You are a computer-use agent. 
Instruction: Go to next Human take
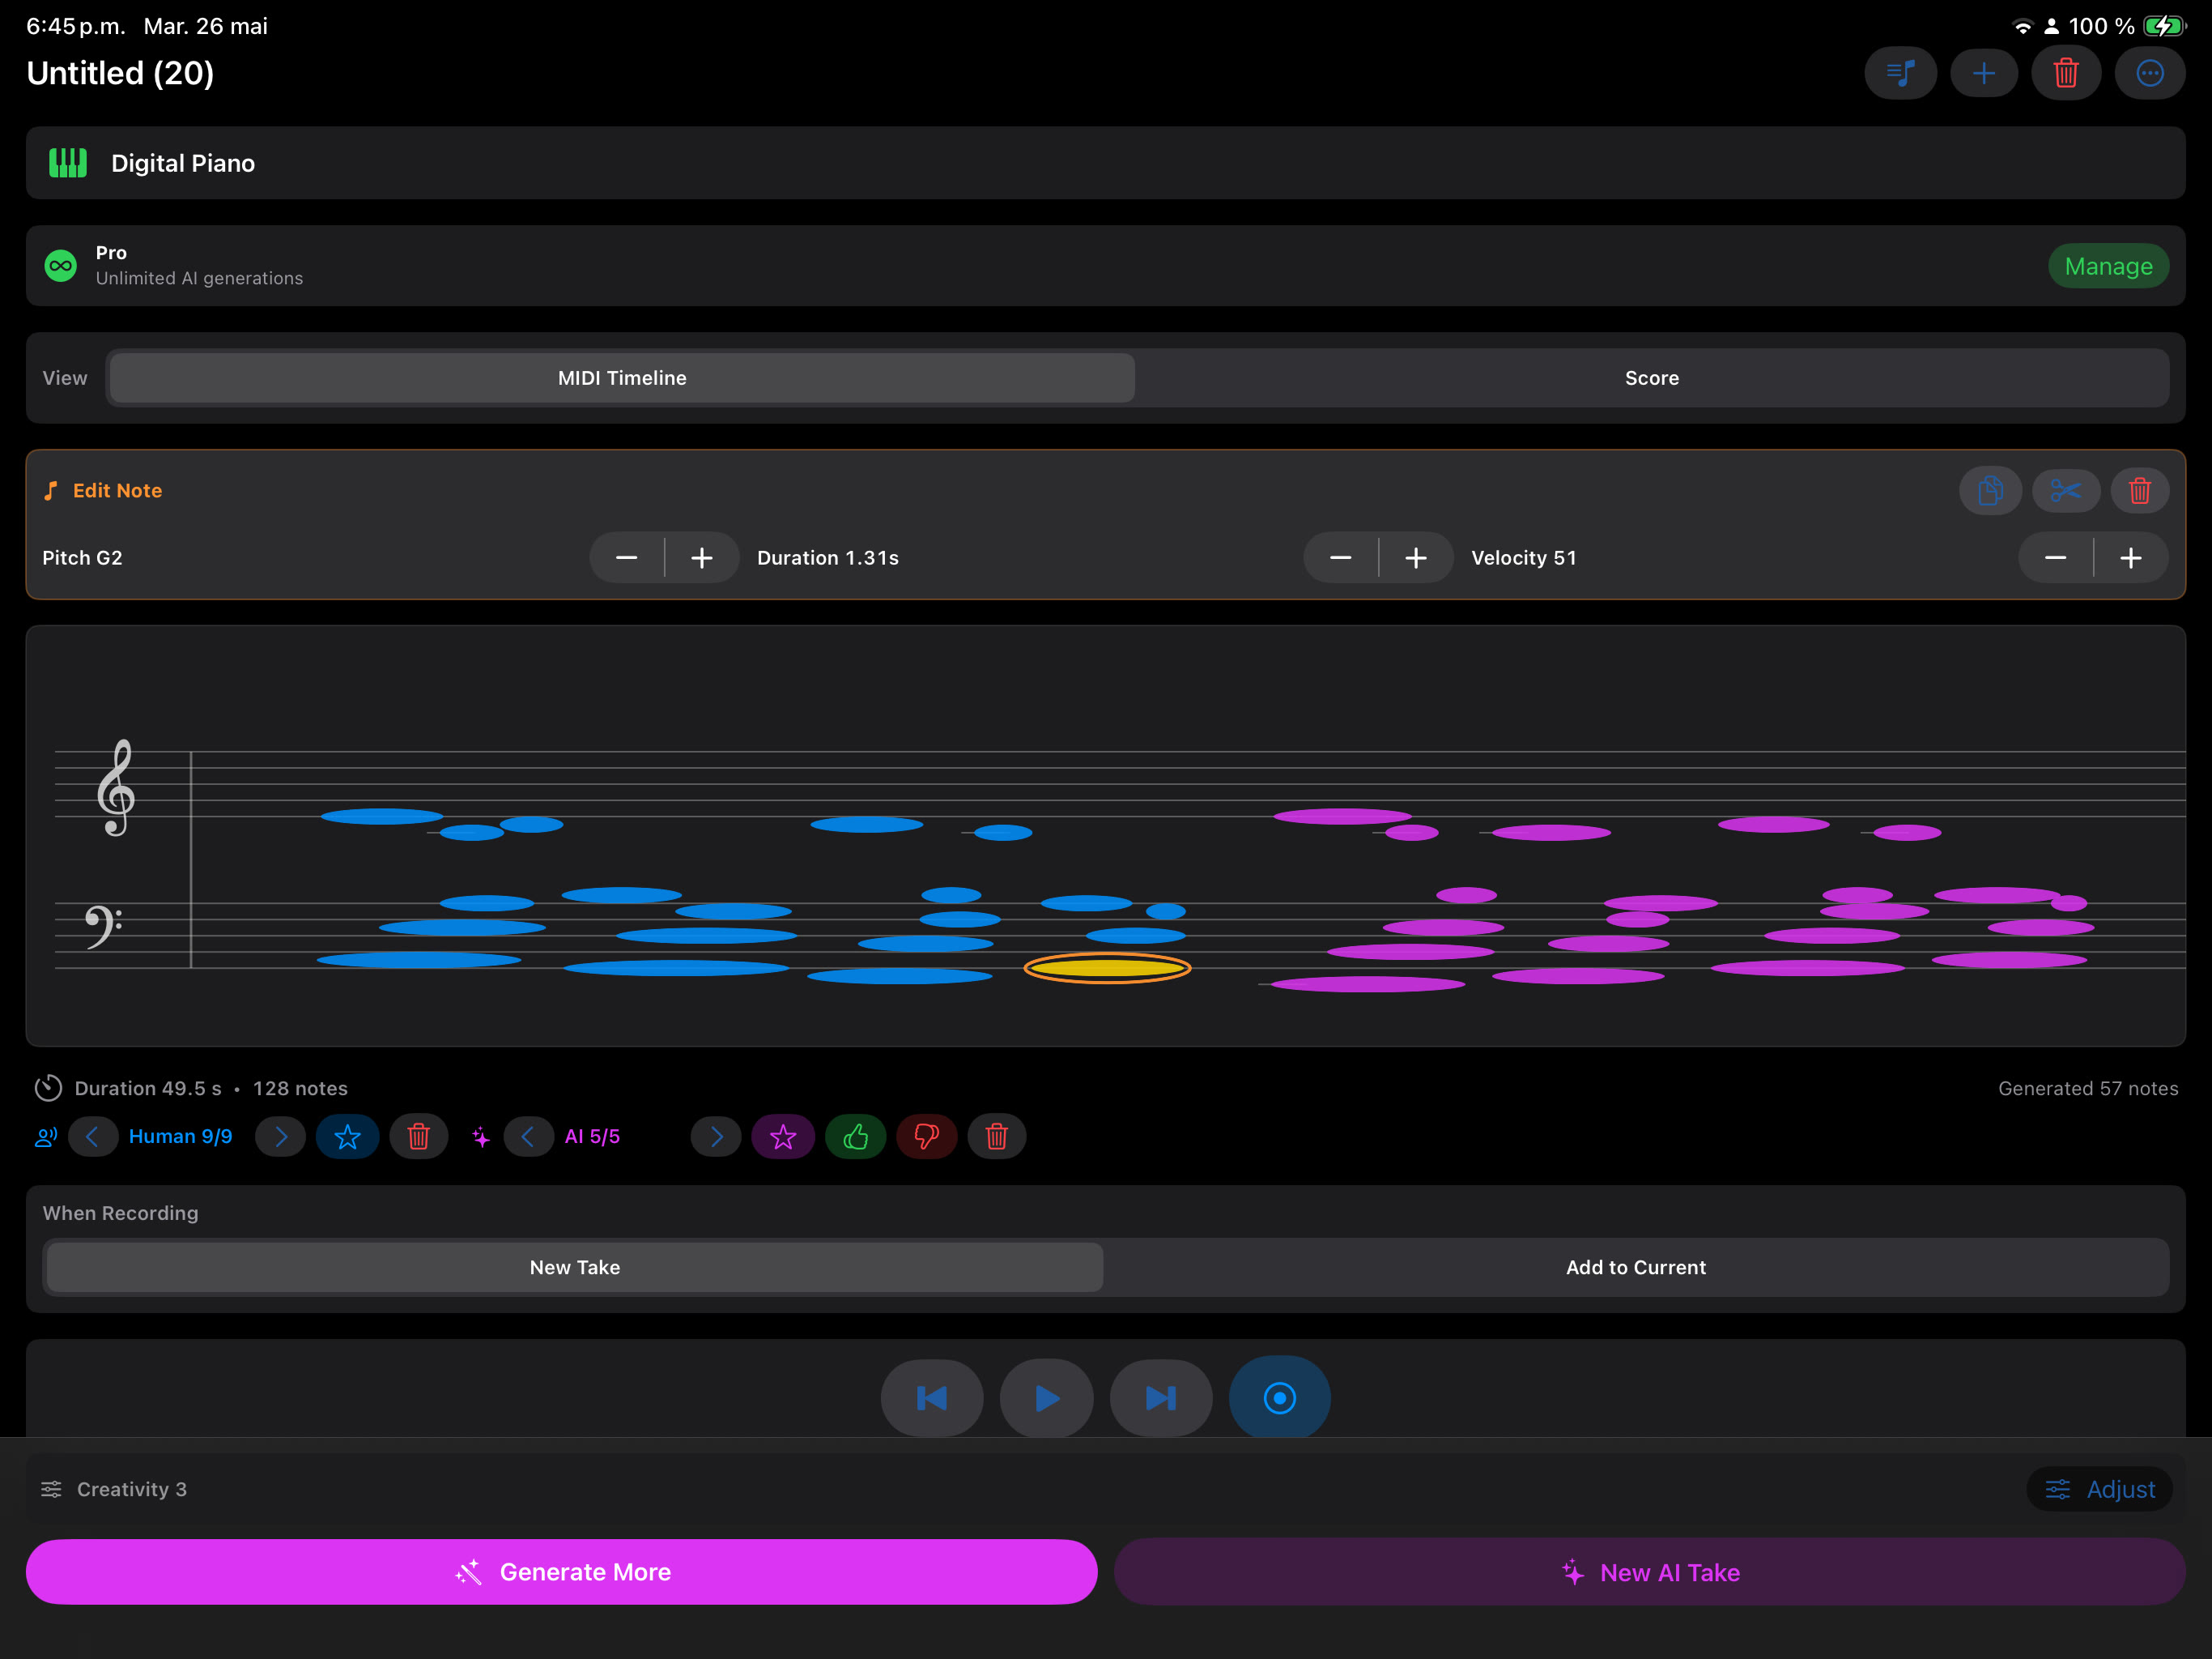tap(280, 1137)
